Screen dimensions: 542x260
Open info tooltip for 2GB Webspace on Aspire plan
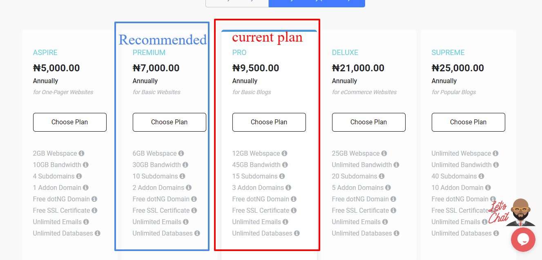[81, 153]
